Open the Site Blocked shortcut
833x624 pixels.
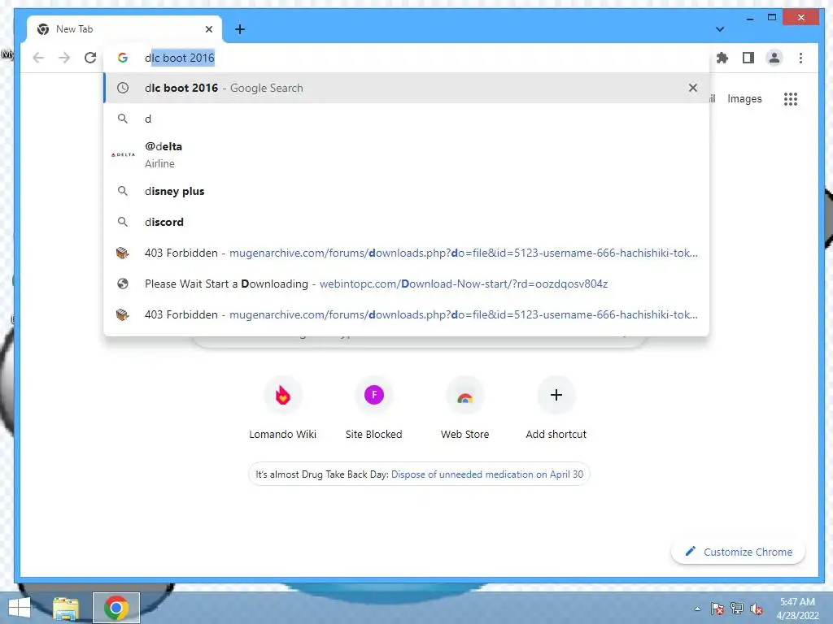pyautogui.click(x=374, y=409)
